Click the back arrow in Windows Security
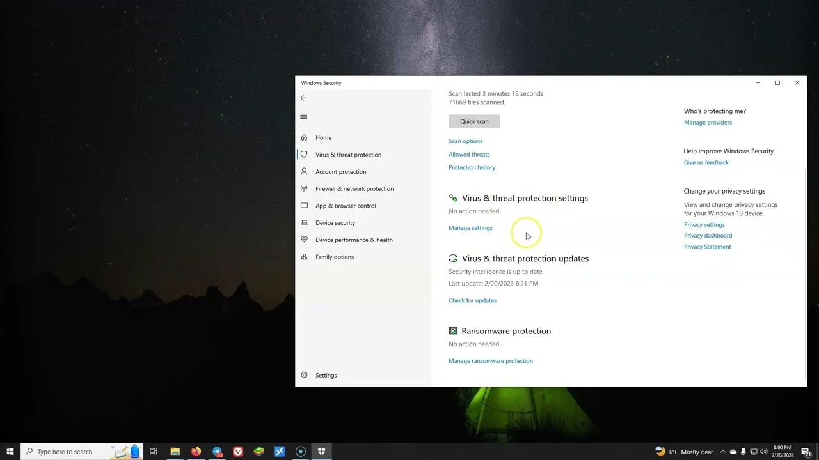Screen dimensions: 819x460 303,98
